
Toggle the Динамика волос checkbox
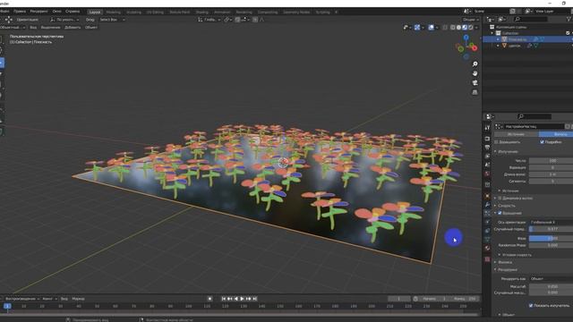click(x=500, y=198)
